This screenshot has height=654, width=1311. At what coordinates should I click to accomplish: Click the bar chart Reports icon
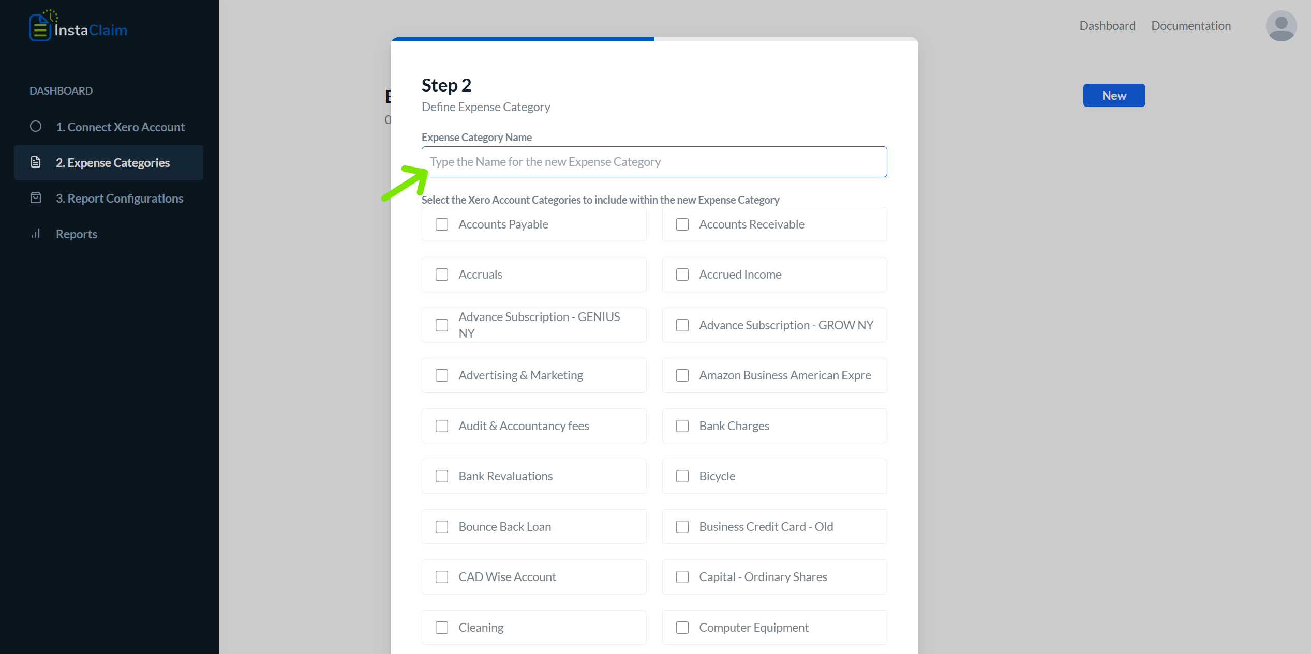pyautogui.click(x=36, y=234)
